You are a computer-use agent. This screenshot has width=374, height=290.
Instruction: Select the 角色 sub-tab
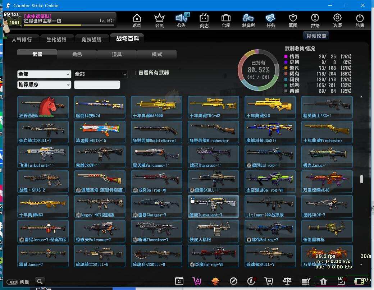(77, 54)
